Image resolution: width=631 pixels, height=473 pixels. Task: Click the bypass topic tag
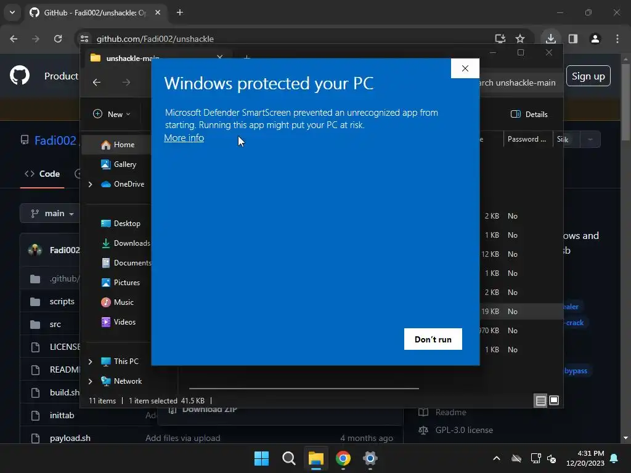pos(576,371)
